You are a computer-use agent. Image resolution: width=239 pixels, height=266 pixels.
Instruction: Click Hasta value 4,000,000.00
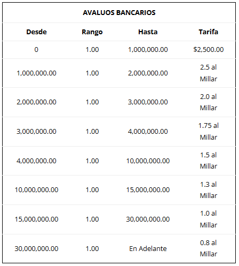coord(148,132)
